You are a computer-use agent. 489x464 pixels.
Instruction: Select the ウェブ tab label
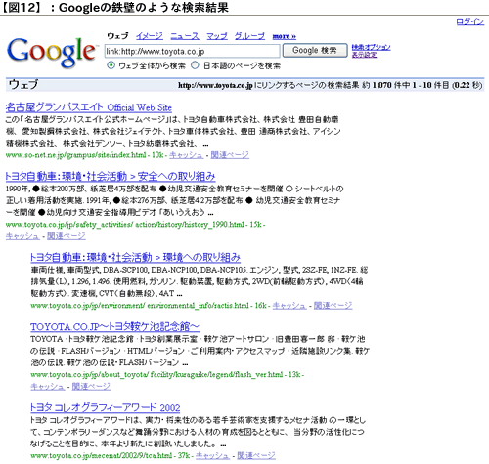(x=117, y=36)
